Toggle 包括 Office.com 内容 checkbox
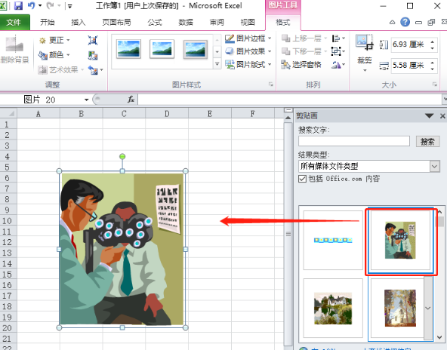447x350 pixels. tap(302, 179)
